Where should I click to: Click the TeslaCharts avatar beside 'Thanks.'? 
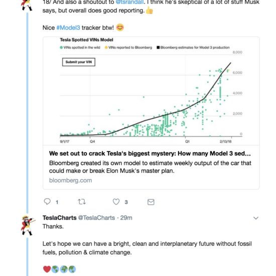(28, 225)
